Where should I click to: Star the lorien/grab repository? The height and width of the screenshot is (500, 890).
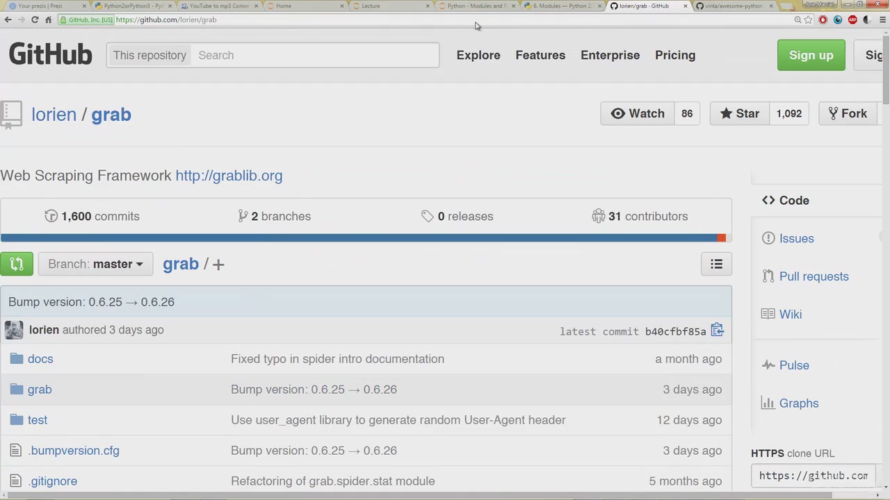(x=739, y=113)
